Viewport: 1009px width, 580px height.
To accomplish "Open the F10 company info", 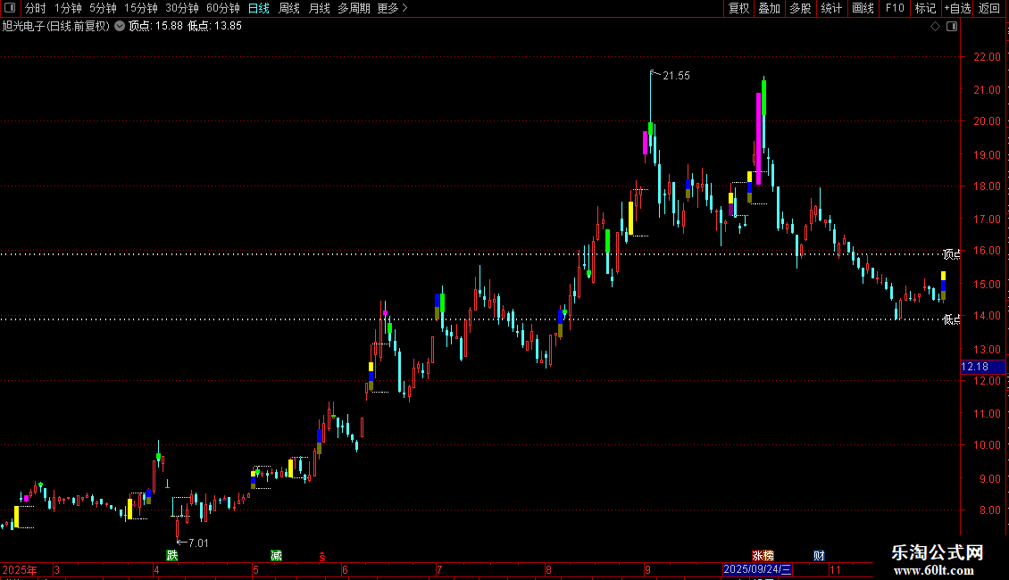I will [895, 8].
